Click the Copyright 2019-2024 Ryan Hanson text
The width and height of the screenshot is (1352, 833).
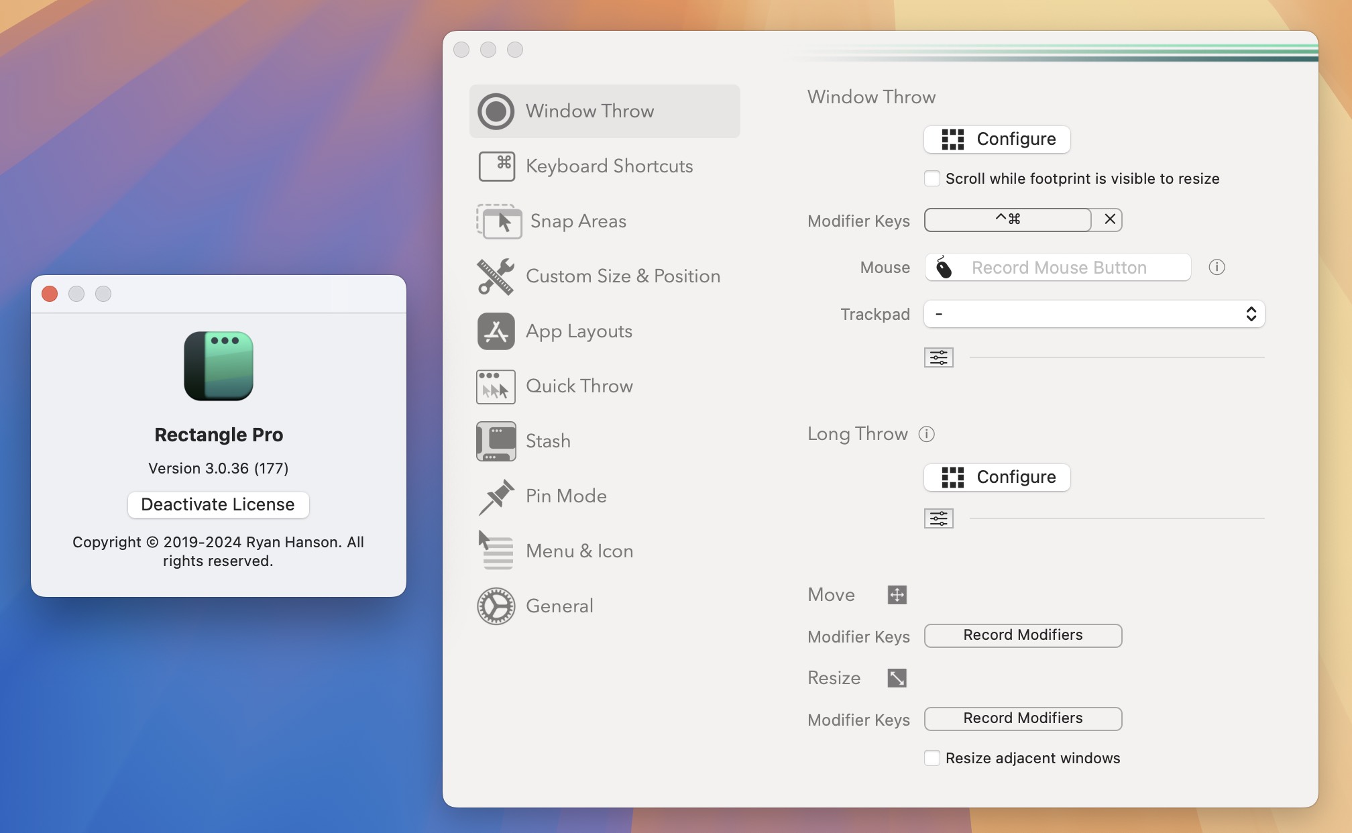coord(218,551)
